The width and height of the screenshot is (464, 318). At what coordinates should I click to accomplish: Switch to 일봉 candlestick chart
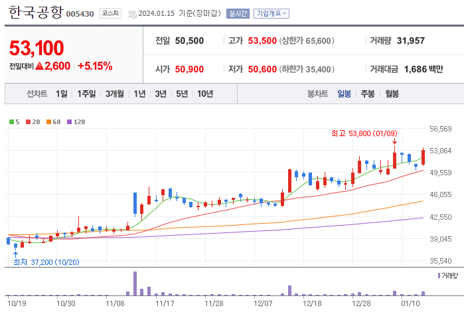[x=344, y=94]
